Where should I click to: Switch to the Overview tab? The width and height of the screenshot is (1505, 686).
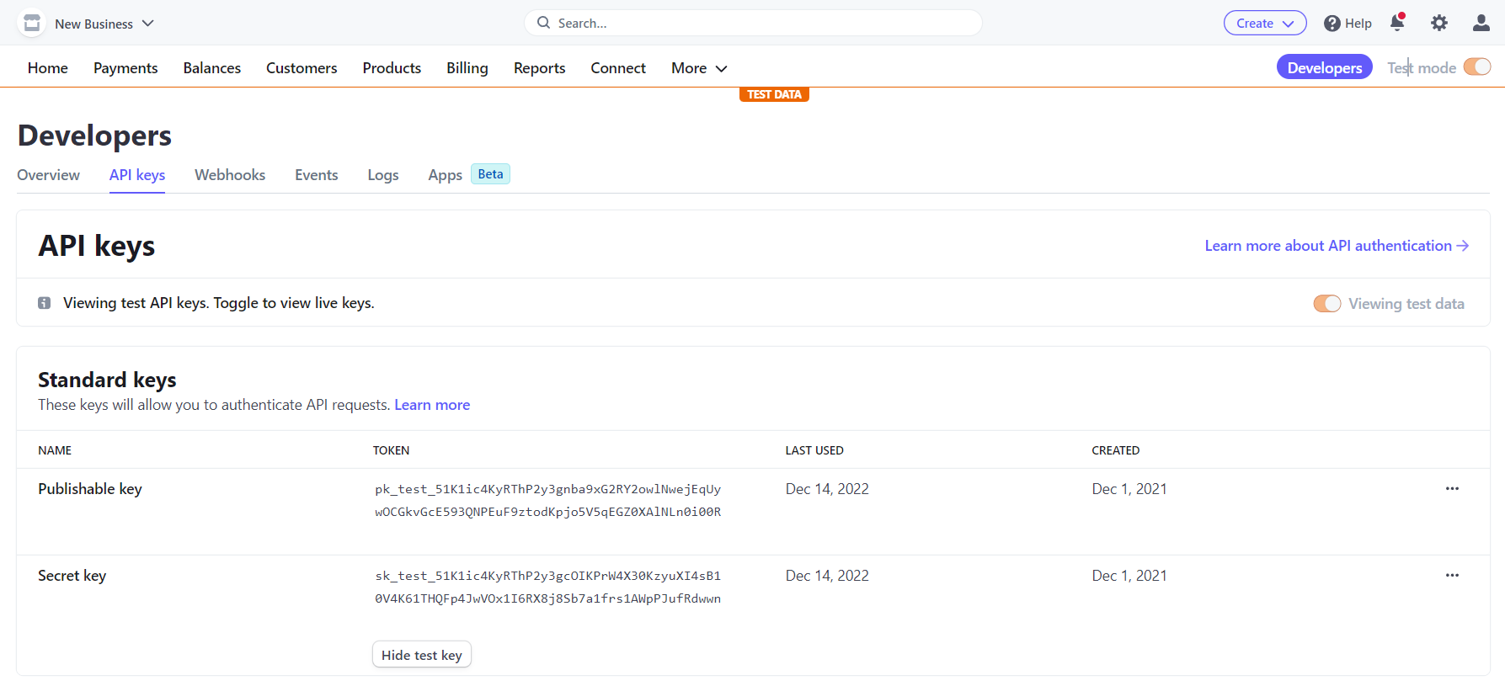48,175
